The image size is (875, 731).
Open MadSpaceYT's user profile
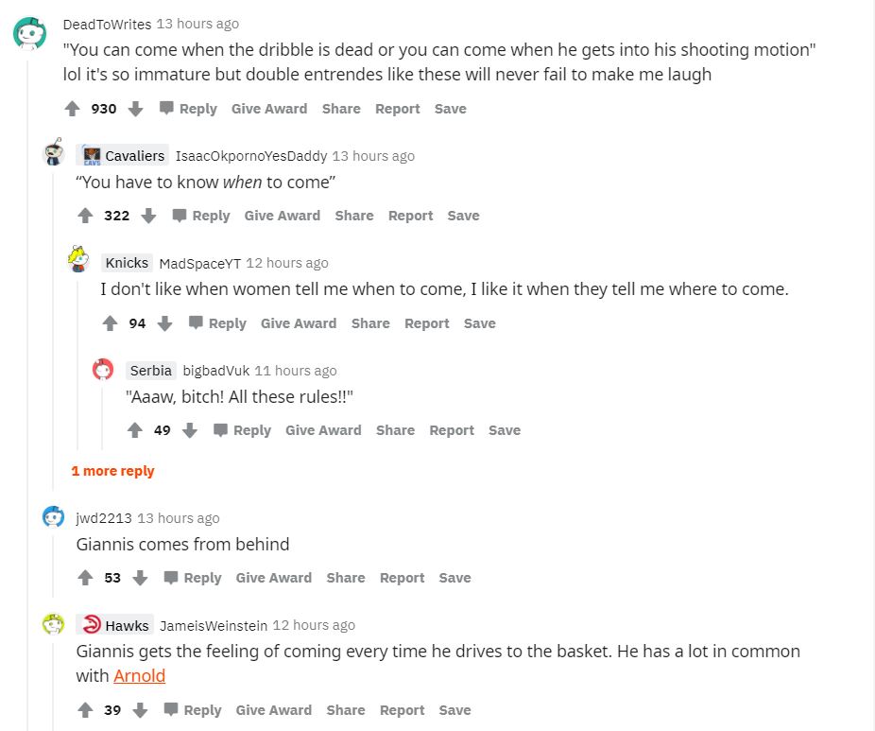[x=200, y=263]
